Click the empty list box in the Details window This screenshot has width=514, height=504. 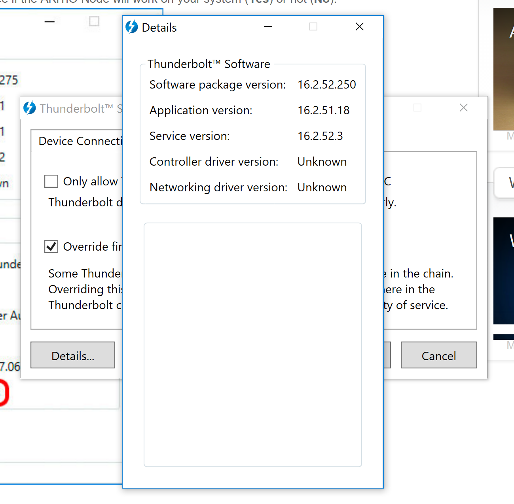pos(253,345)
